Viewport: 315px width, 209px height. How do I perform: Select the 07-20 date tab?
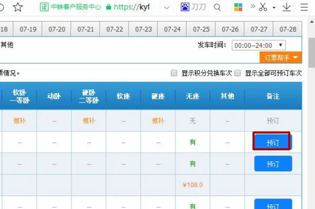[x=57, y=29]
